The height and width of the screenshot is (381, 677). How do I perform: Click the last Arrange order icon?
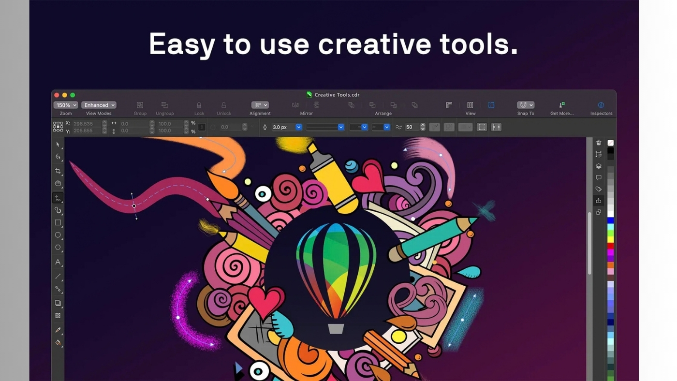pyautogui.click(x=414, y=105)
